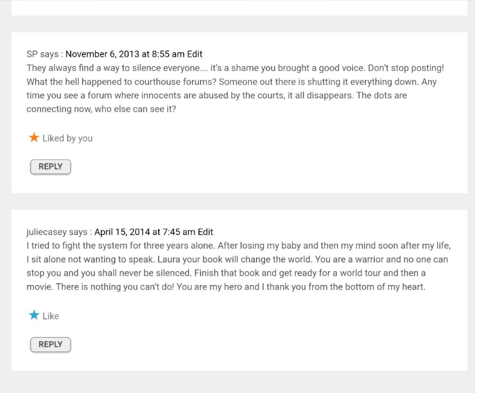
Task: Click the author name "SP"
Action: click(33, 54)
